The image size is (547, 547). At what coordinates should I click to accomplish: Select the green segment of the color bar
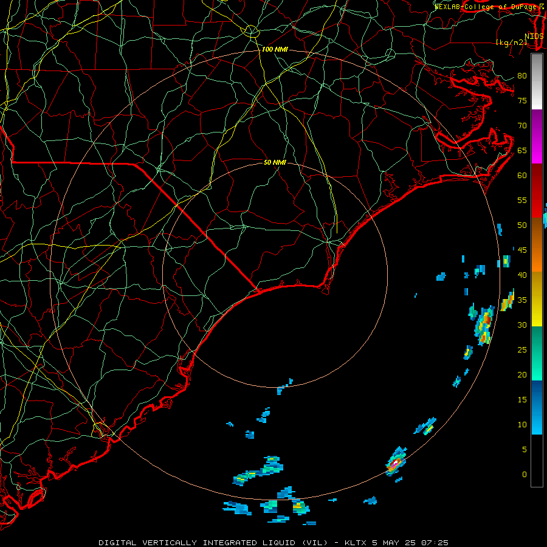point(537,353)
